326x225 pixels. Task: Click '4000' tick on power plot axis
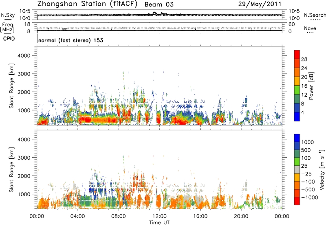click(x=24, y=56)
